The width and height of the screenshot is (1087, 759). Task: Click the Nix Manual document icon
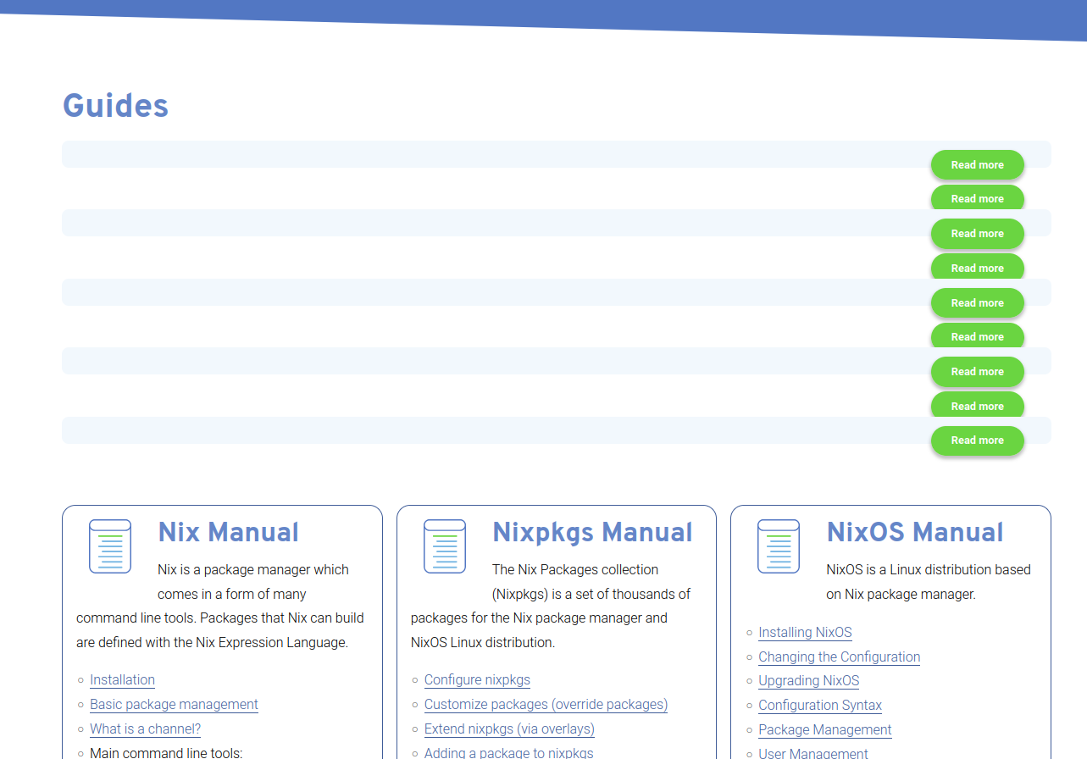(x=109, y=546)
